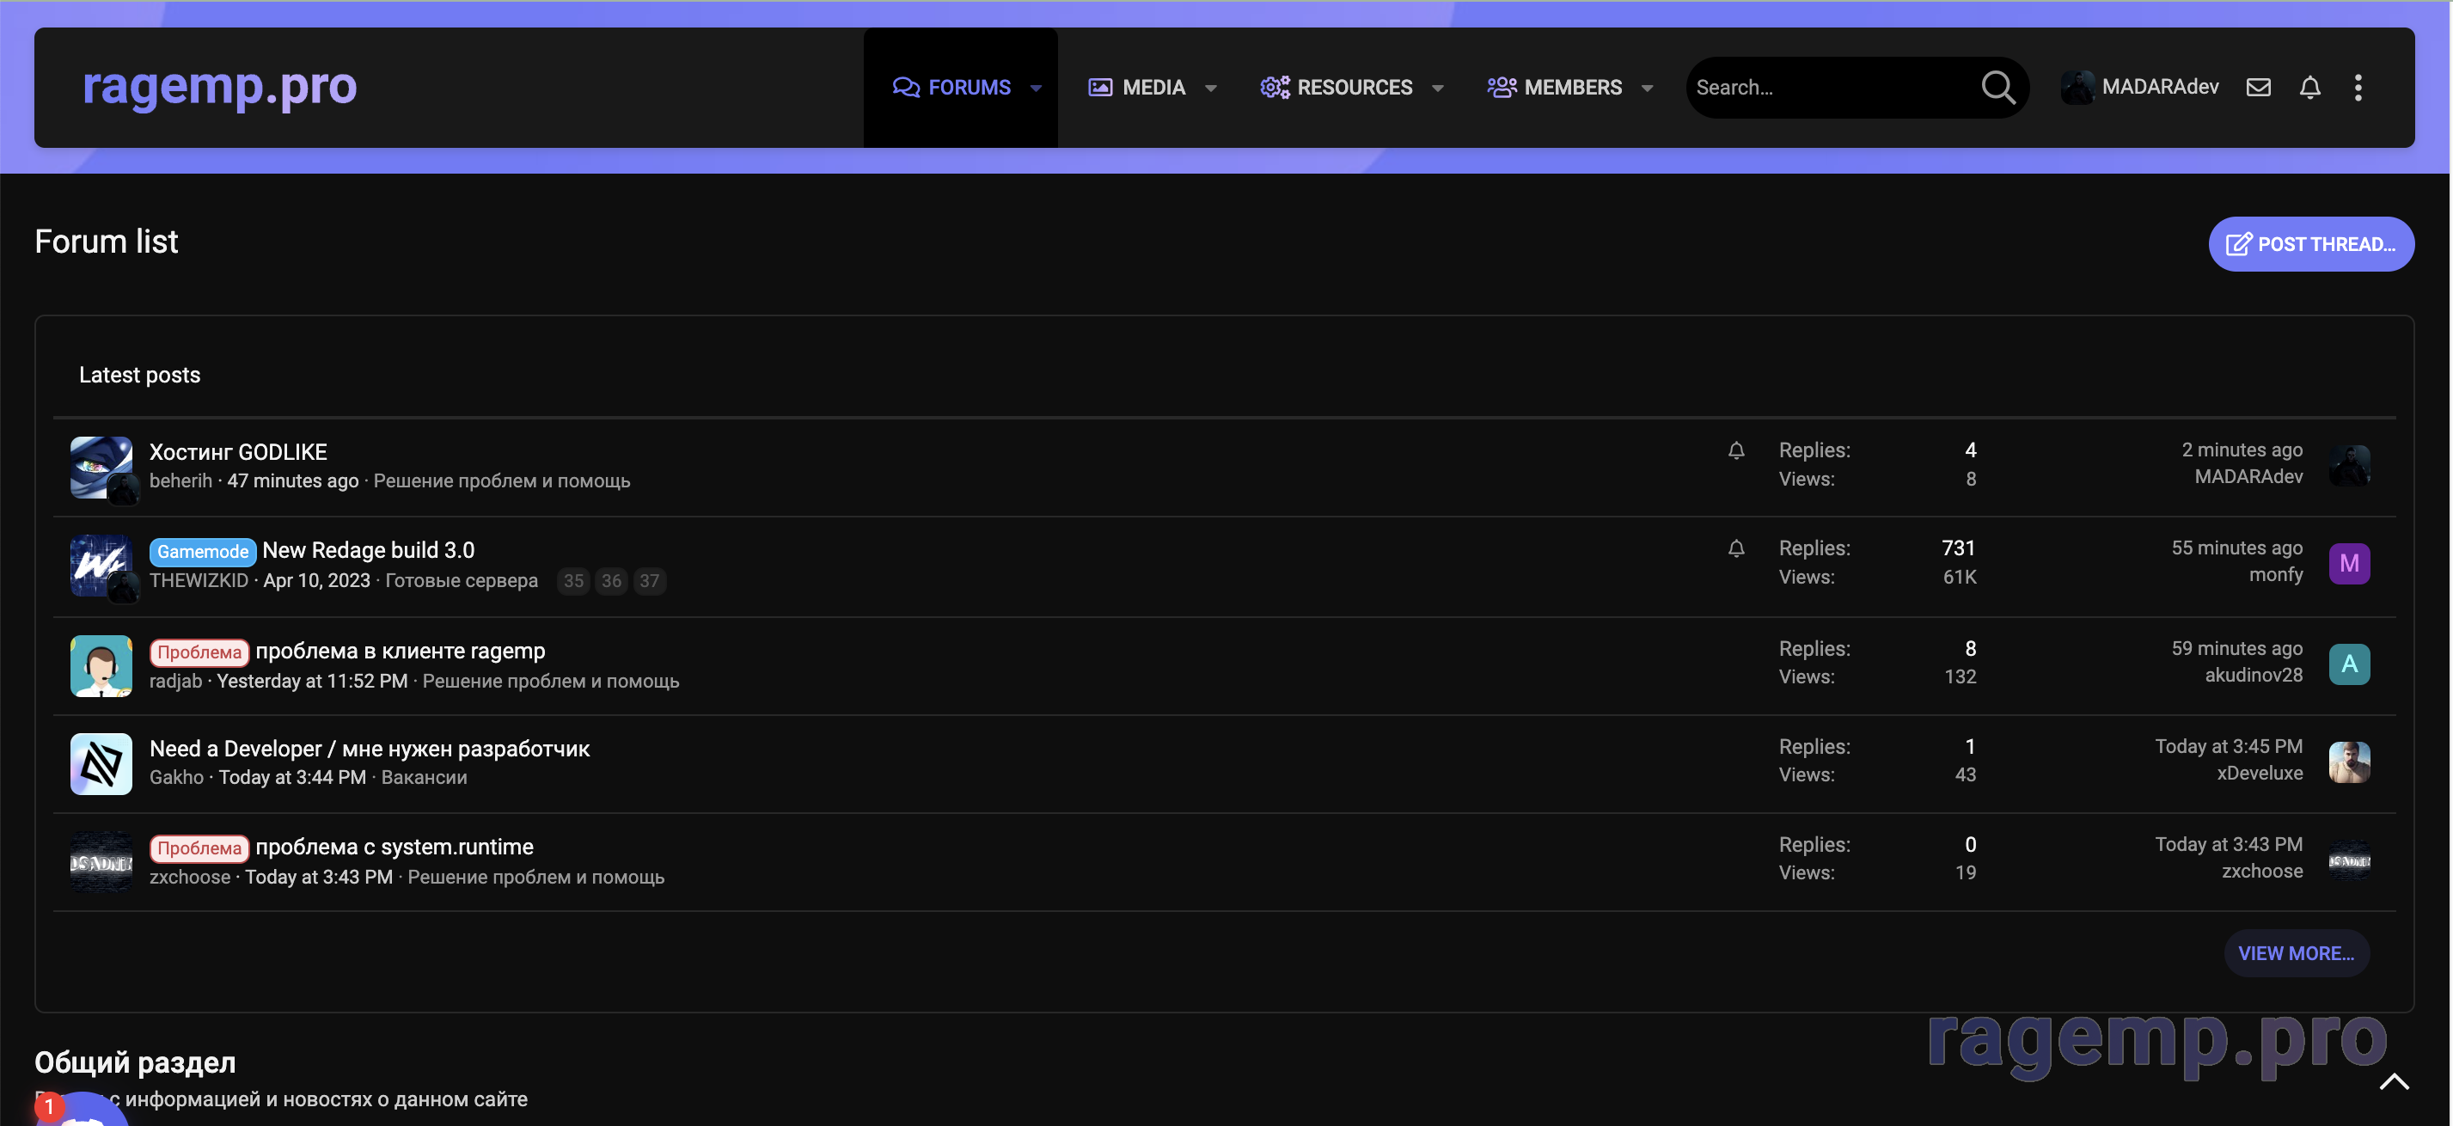2453x1126 pixels.
Task: Open zxchoose author profile link under thread title
Action: (189, 878)
